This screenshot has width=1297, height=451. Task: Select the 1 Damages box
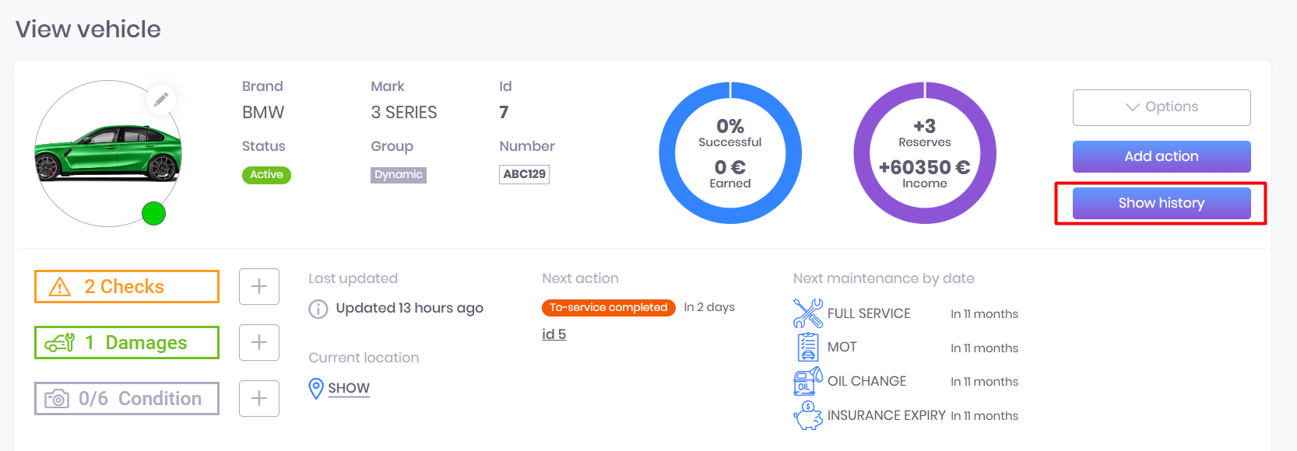coord(127,343)
